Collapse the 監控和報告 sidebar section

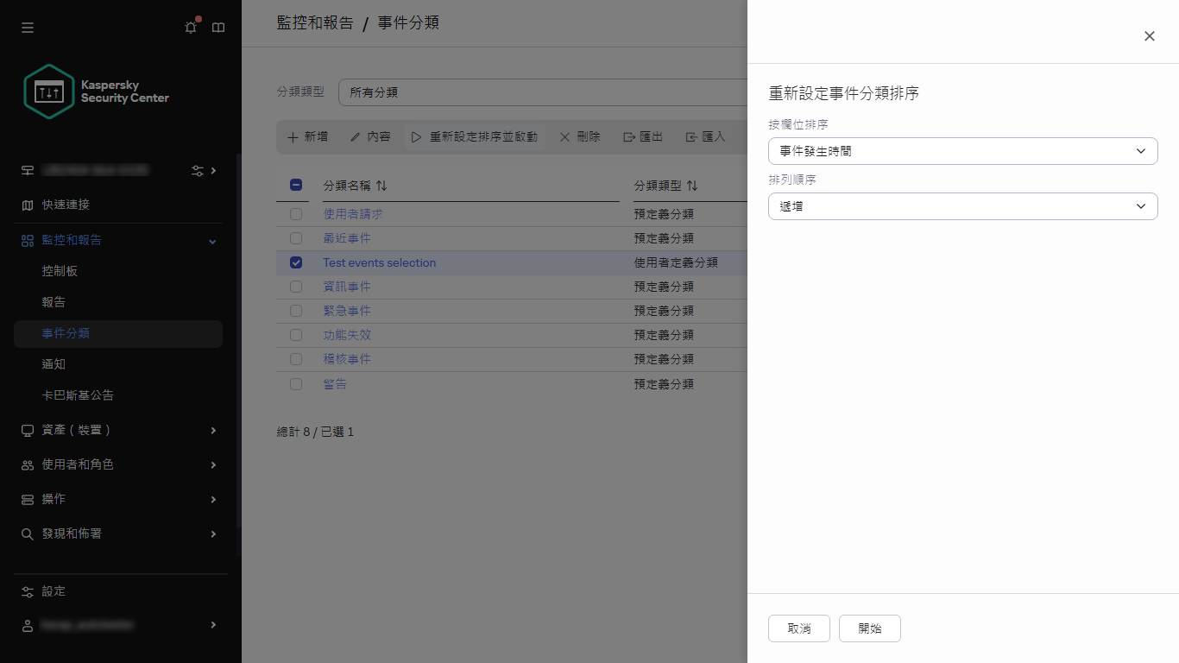tap(211, 240)
